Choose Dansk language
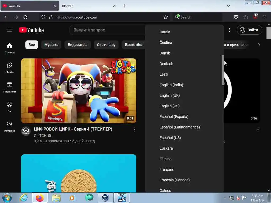The width and height of the screenshot is (271, 203). [184, 53]
